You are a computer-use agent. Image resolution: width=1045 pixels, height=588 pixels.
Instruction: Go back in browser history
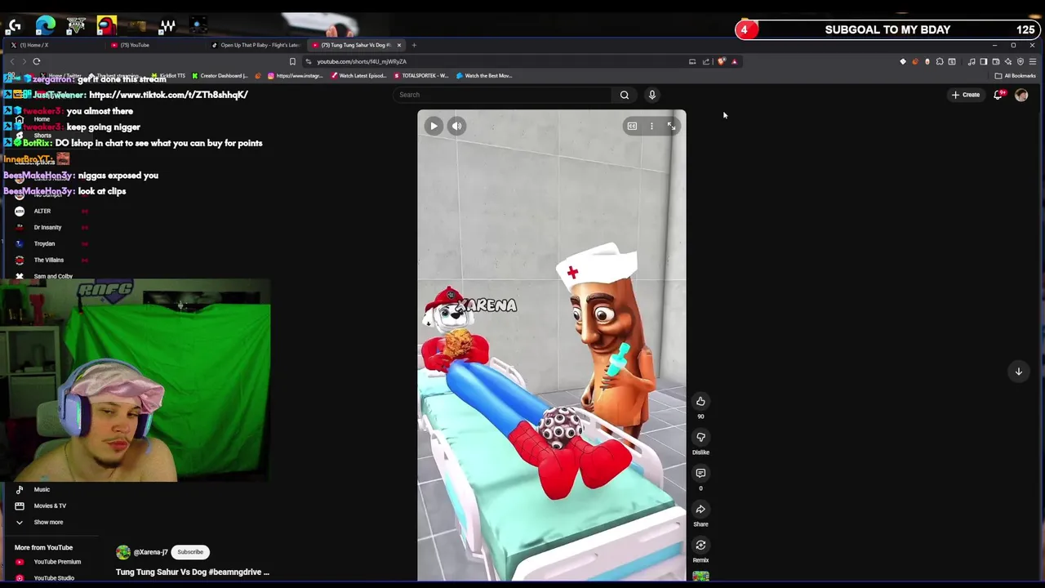(12, 61)
